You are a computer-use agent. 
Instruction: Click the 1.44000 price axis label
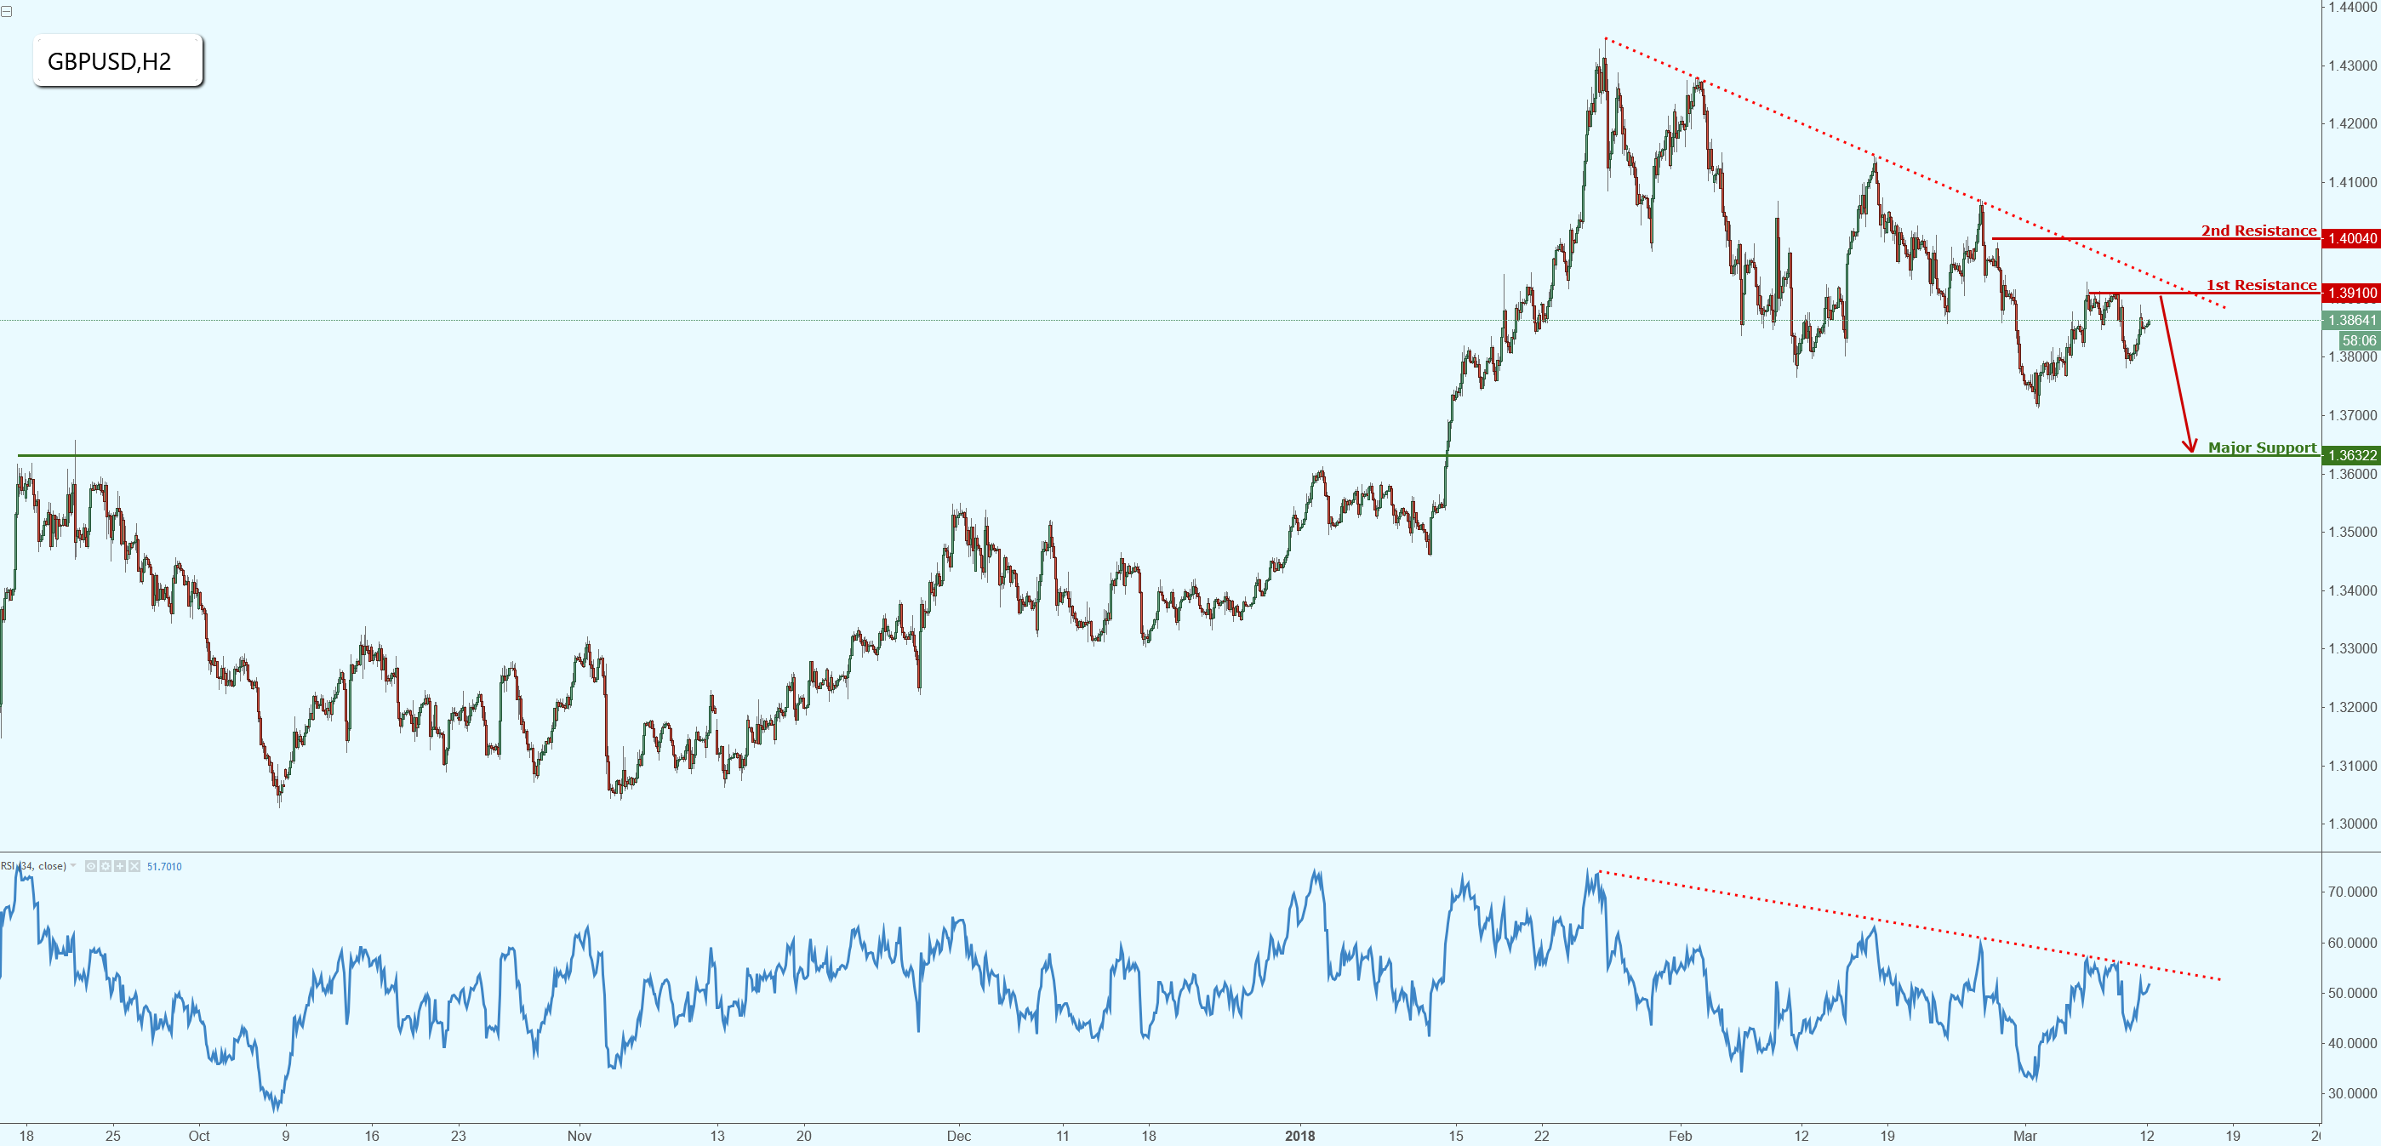(2352, 8)
